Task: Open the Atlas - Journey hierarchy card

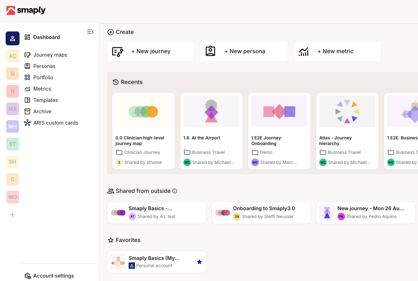Action: [x=347, y=131]
